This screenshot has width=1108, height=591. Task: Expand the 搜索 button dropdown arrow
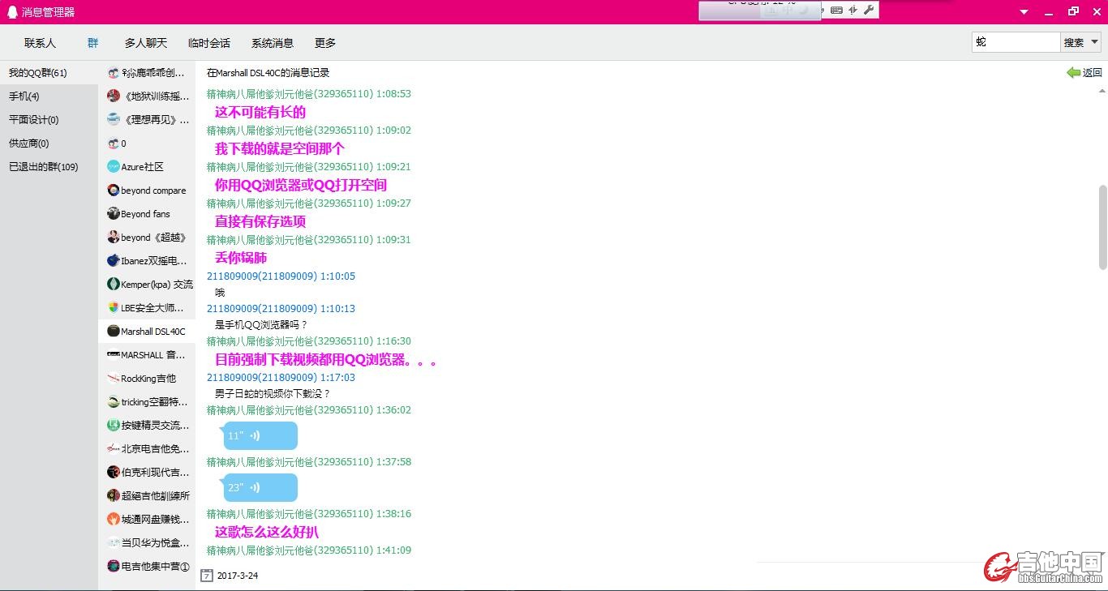click(1094, 42)
